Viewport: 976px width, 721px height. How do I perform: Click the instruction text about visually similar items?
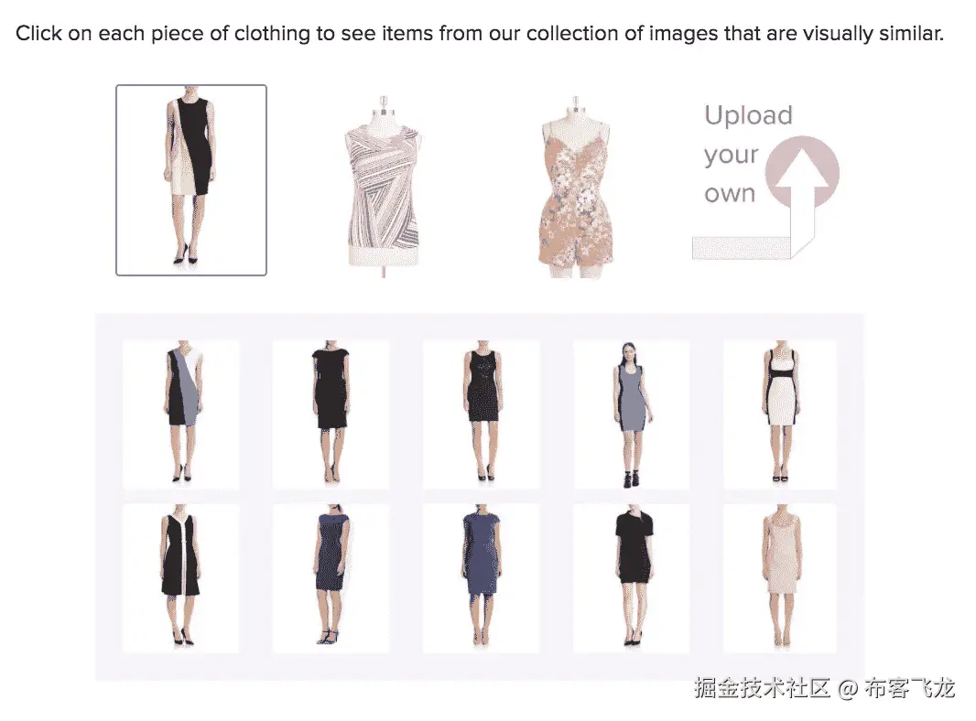pyautogui.click(x=479, y=33)
